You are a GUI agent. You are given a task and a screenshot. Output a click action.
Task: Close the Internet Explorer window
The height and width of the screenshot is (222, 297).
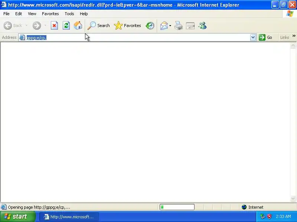point(292,5)
